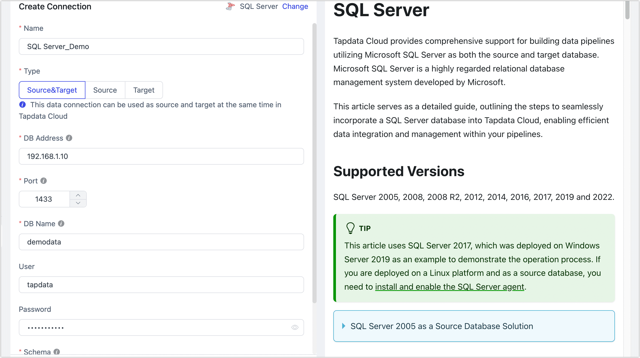Click the DB Name info icon

tap(61, 223)
